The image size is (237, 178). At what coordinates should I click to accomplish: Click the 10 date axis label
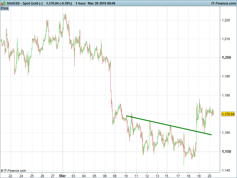(x=126, y=176)
